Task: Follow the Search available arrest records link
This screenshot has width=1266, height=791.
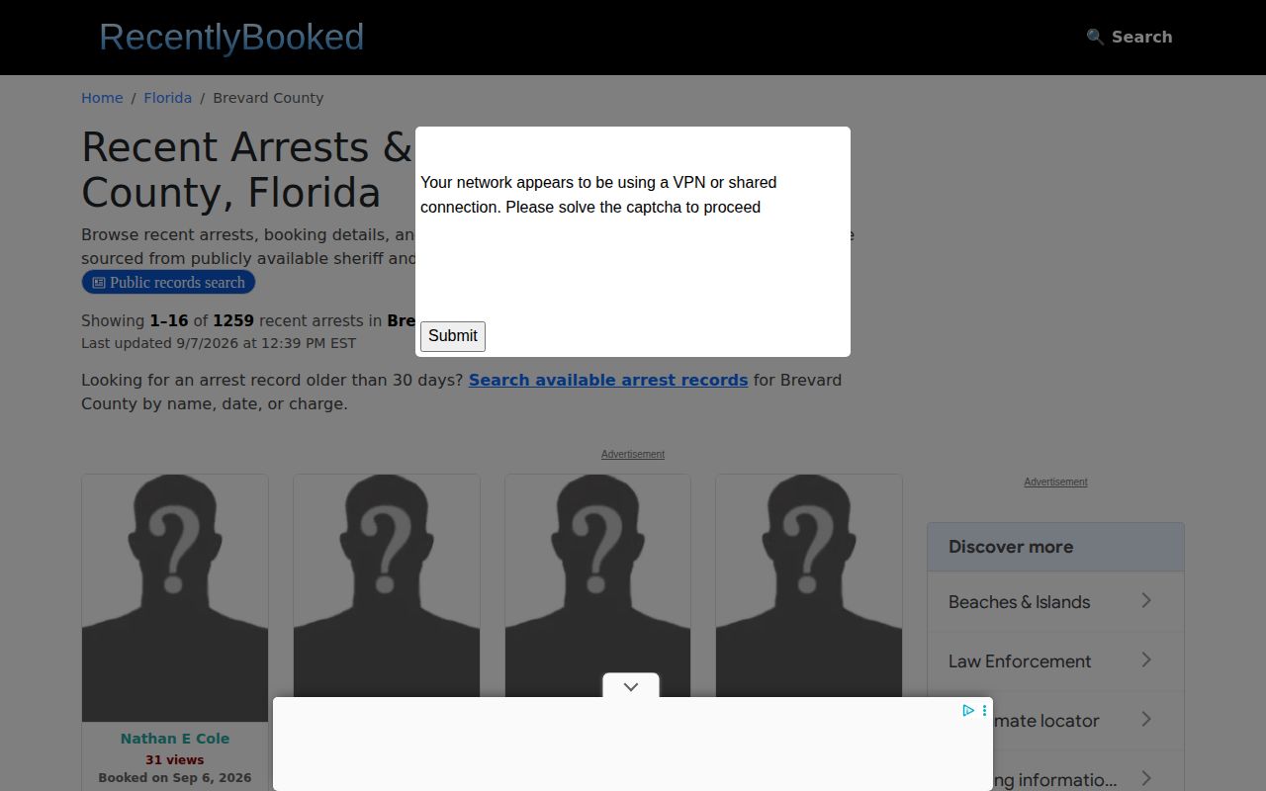Action: (608, 380)
